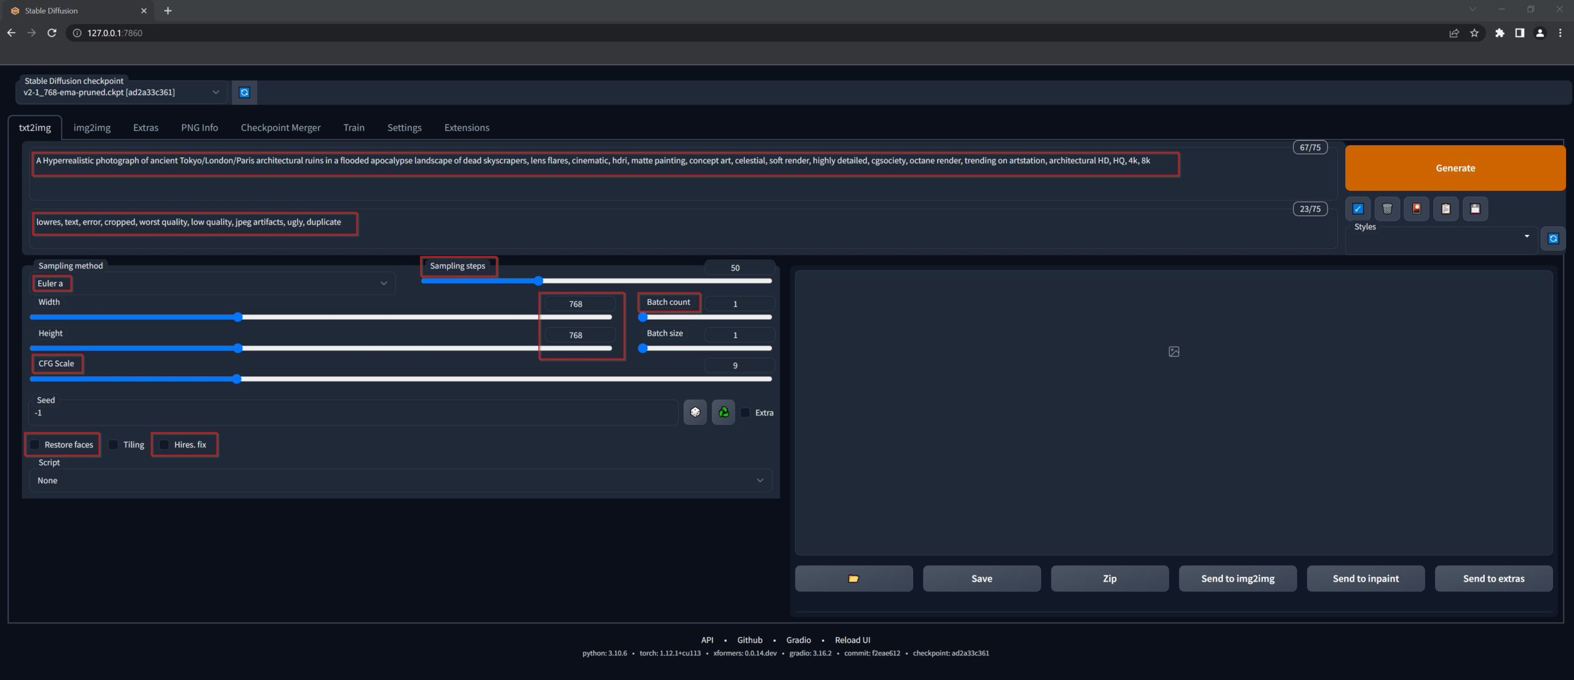Switch to the img2img tab
Image resolution: width=1574 pixels, height=680 pixels.
[x=92, y=127]
